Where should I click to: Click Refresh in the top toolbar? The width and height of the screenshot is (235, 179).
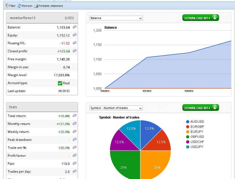tap(25, 6)
